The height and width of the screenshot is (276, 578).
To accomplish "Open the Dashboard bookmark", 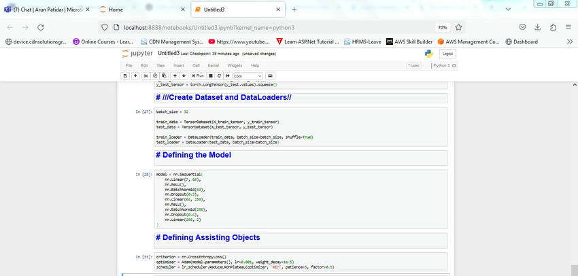I will (x=522, y=41).
